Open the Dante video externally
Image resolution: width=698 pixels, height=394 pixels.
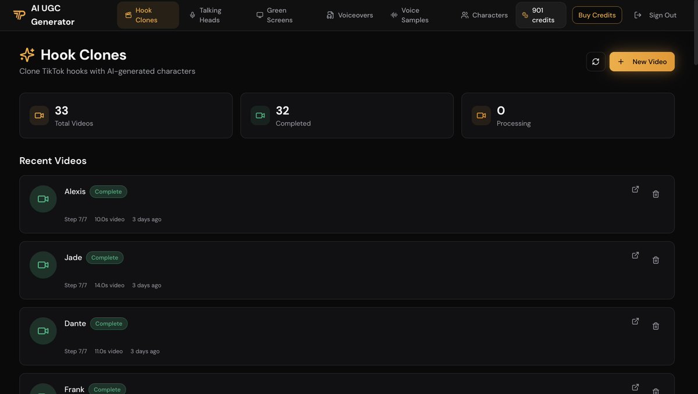(x=635, y=321)
